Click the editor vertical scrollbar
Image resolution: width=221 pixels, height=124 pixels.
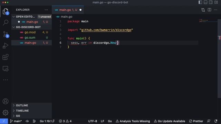click(x=219, y=58)
